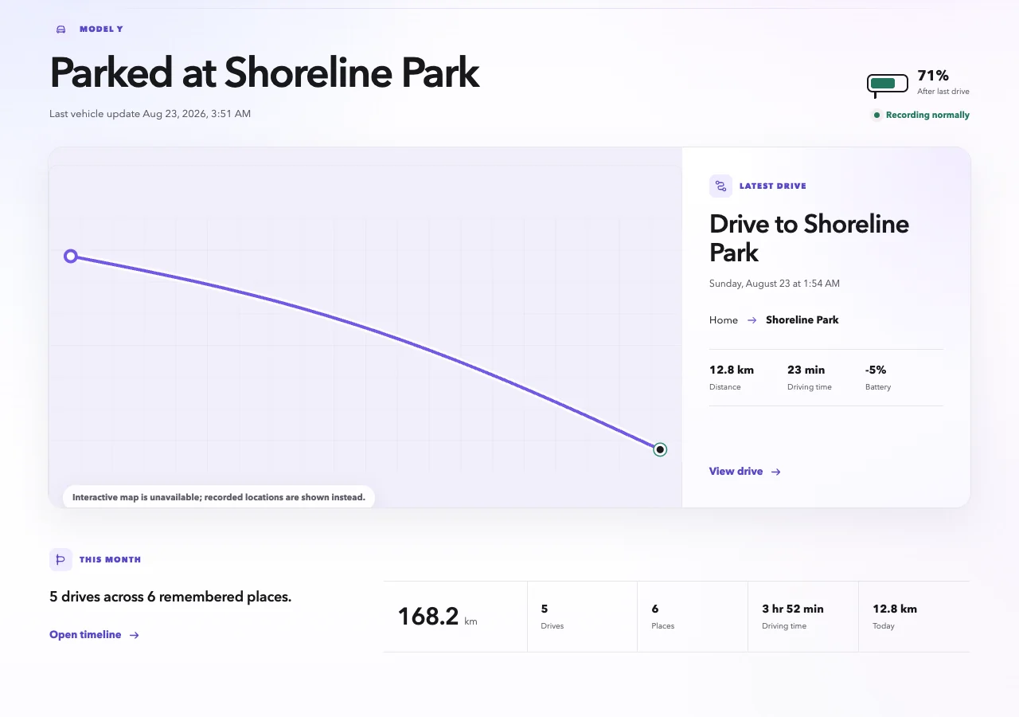Image resolution: width=1019 pixels, height=717 pixels.
Task: Click the 71% battery reading
Action: coord(933,76)
